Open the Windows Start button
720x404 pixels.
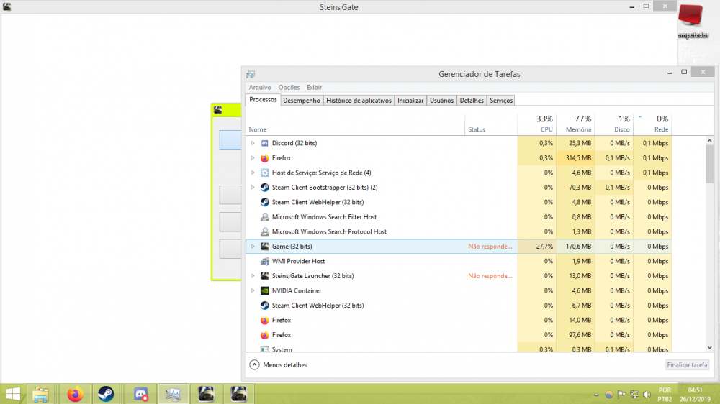point(13,394)
